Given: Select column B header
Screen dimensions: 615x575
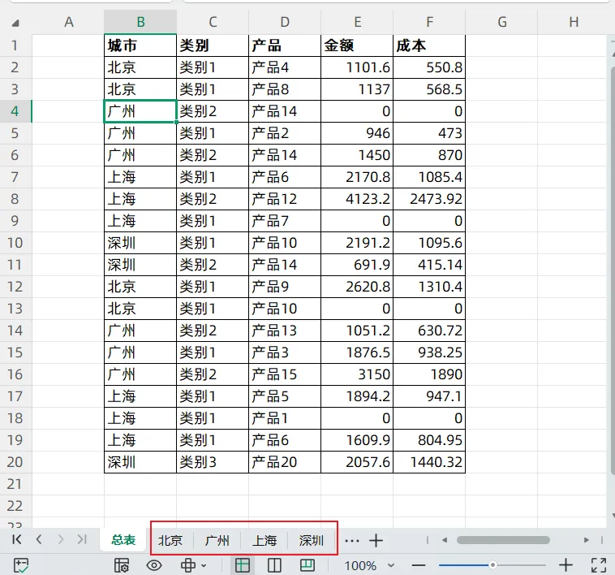Looking at the screenshot, I should click(x=140, y=22).
